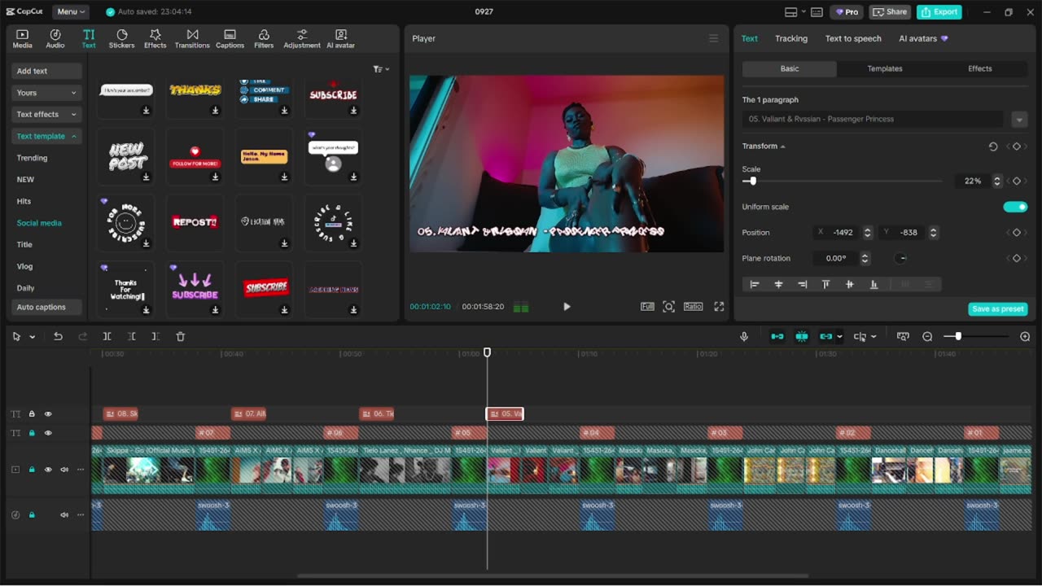Open the CapCut Menu dropdown
This screenshot has height=586, width=1042.
(x=71, y=12)
